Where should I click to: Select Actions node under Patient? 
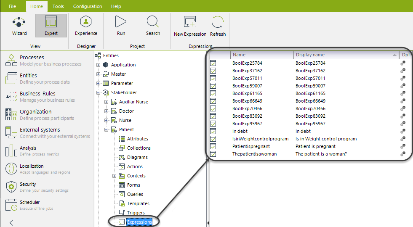(x=135, y=166)
